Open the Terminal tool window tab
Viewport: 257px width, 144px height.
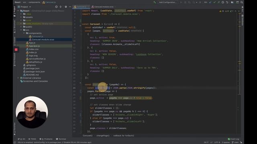click(x=61, y=139)
